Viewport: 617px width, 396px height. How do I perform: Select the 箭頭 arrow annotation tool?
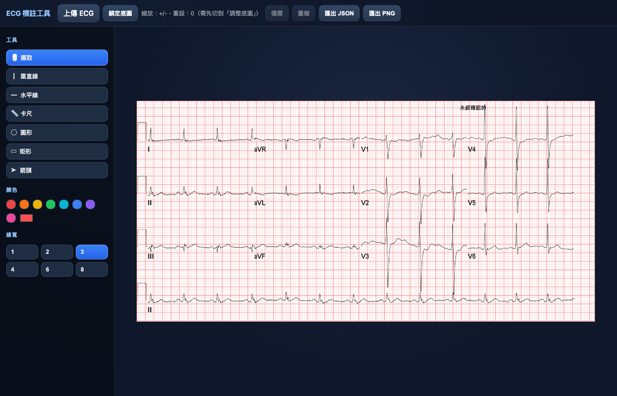pyautogui.click(x=57, y=170)
